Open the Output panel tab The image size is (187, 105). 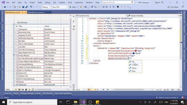(16, 93)
